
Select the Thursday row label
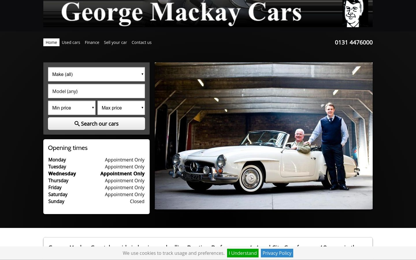pyautogui.click(x=58, y=181)
